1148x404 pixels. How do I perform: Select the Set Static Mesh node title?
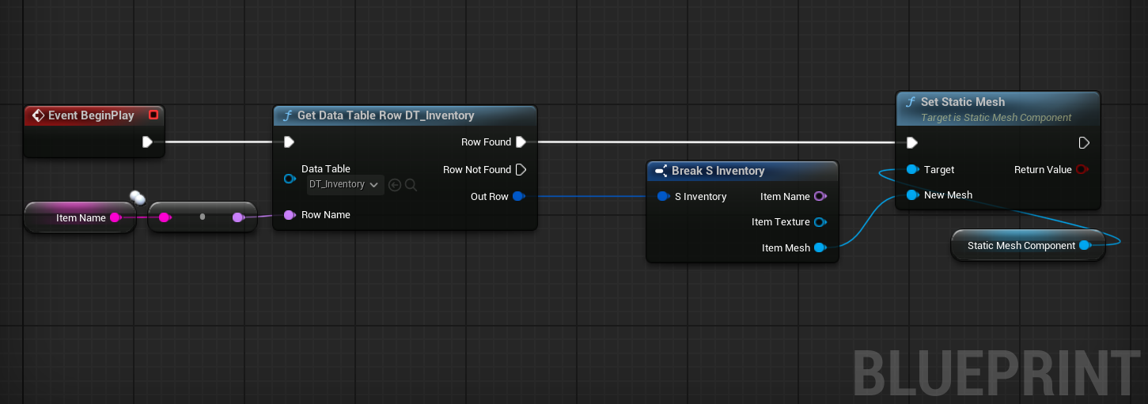pos(963,102)
